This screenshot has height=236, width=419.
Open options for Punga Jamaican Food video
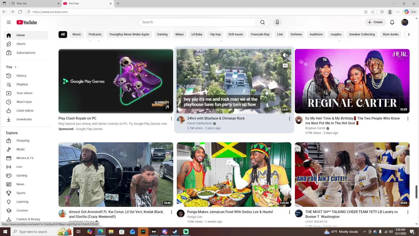289,212
